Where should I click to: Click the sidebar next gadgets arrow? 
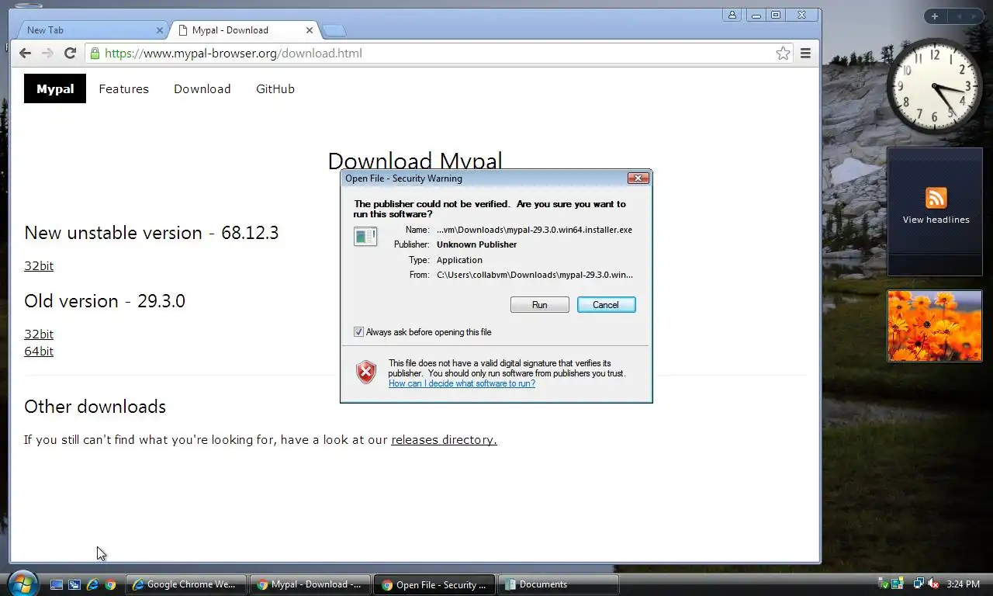(x=975, y=16)
